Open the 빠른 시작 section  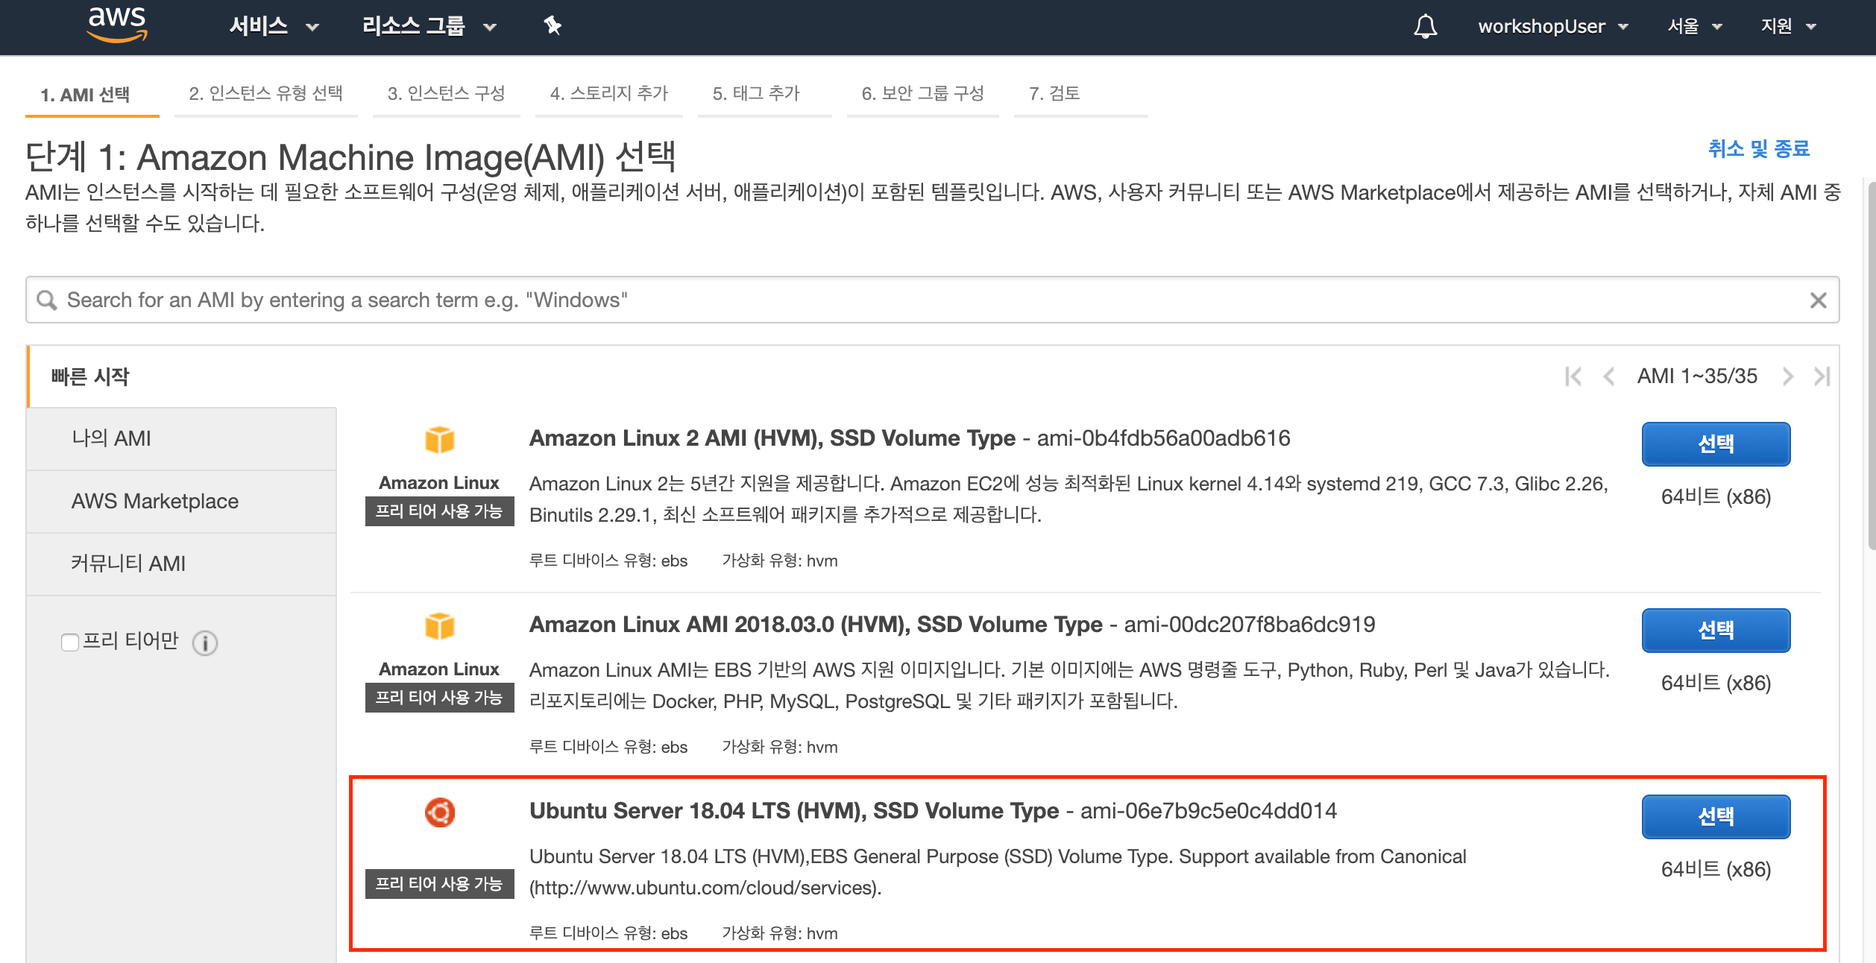(x=182, y=376)
